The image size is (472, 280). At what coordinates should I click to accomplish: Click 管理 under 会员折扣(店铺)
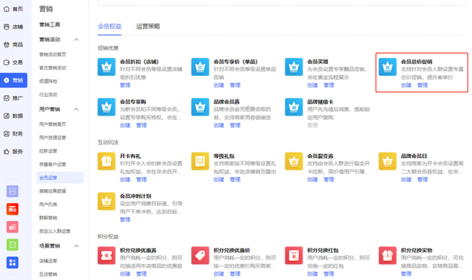click(x=125, y=85)
